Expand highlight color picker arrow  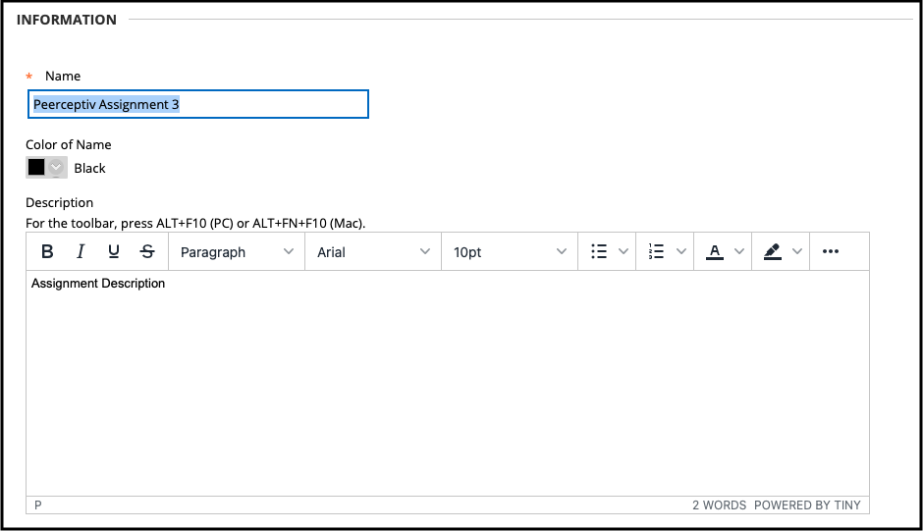coord(797,252)
